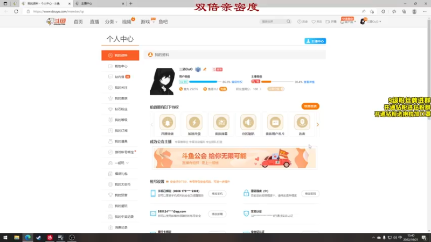Screen dimensions: 431x242
Task: Open File Explorer from taskbar
Action: pos(17,238)
